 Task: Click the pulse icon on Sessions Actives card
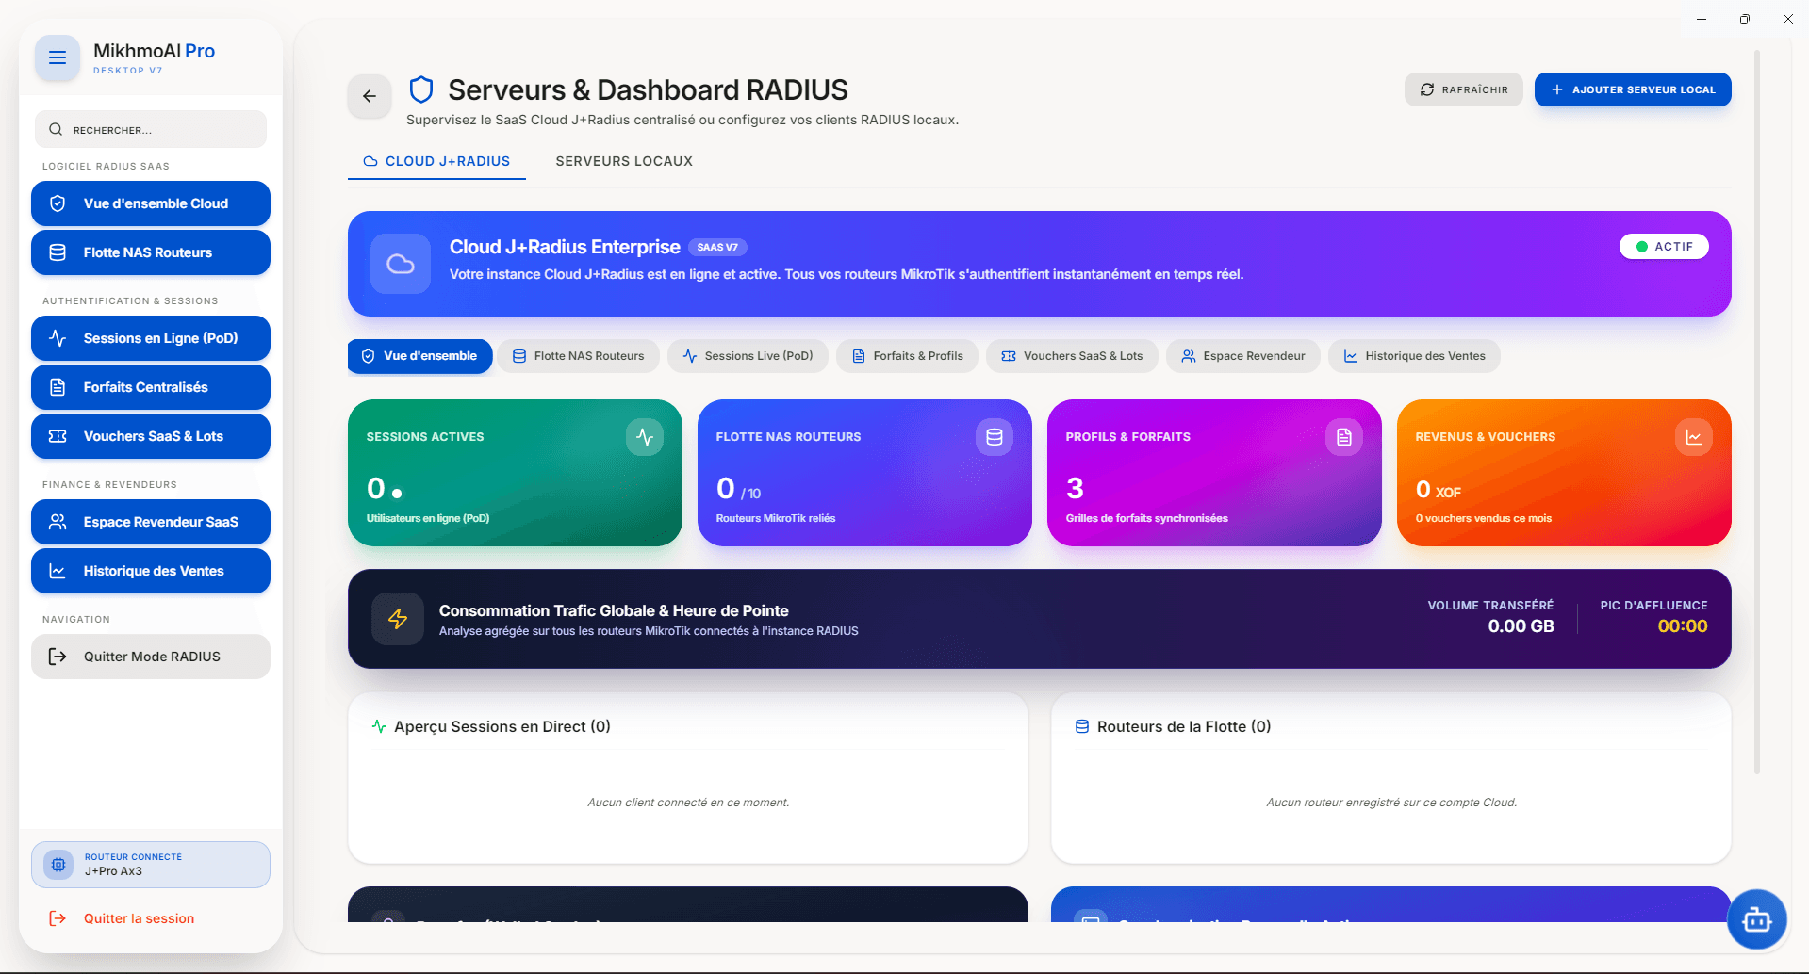645,437
